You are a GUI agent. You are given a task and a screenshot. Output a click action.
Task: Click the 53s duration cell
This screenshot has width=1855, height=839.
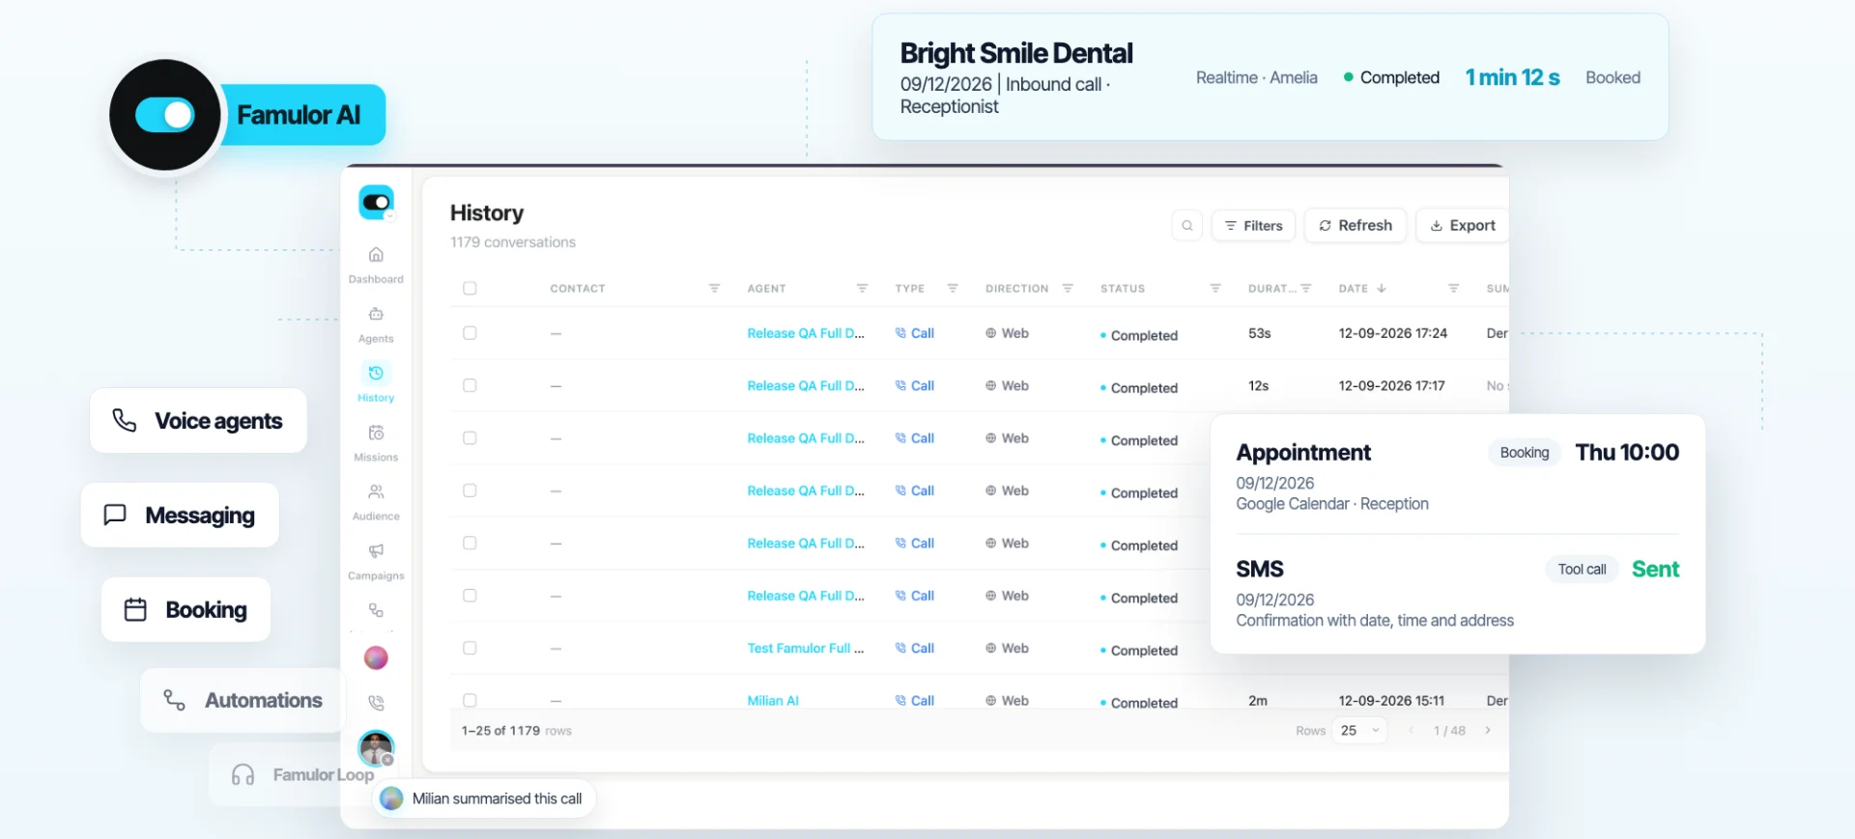[1259, 333]
